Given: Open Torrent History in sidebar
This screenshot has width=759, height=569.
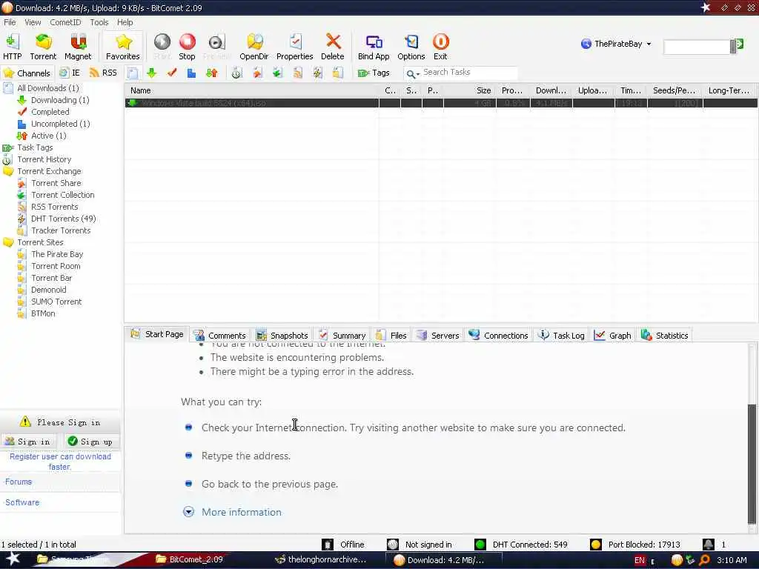Looking at the screenshot, I should pos(44,159).
